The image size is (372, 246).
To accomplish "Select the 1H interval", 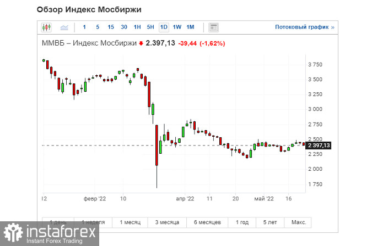I will [137, 27].
